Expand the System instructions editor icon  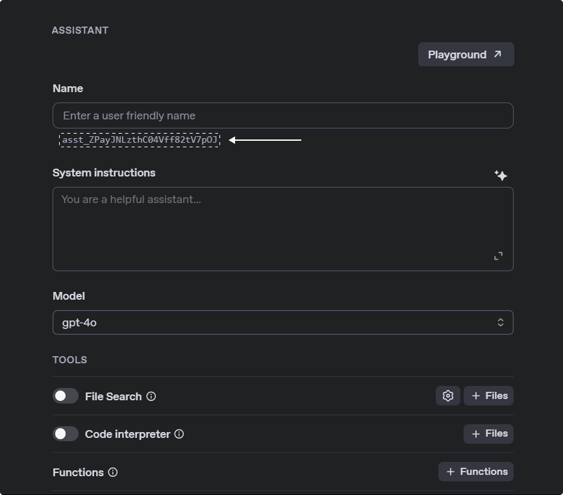click(498, 256)
